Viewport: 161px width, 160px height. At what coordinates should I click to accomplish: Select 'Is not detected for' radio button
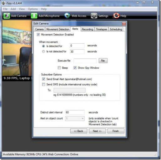pos(43,51)
